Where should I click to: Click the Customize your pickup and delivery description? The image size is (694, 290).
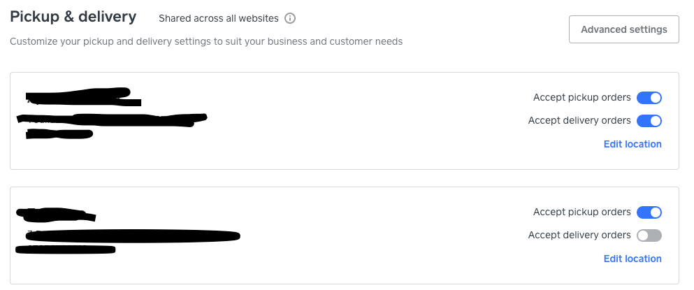[206, 42]
